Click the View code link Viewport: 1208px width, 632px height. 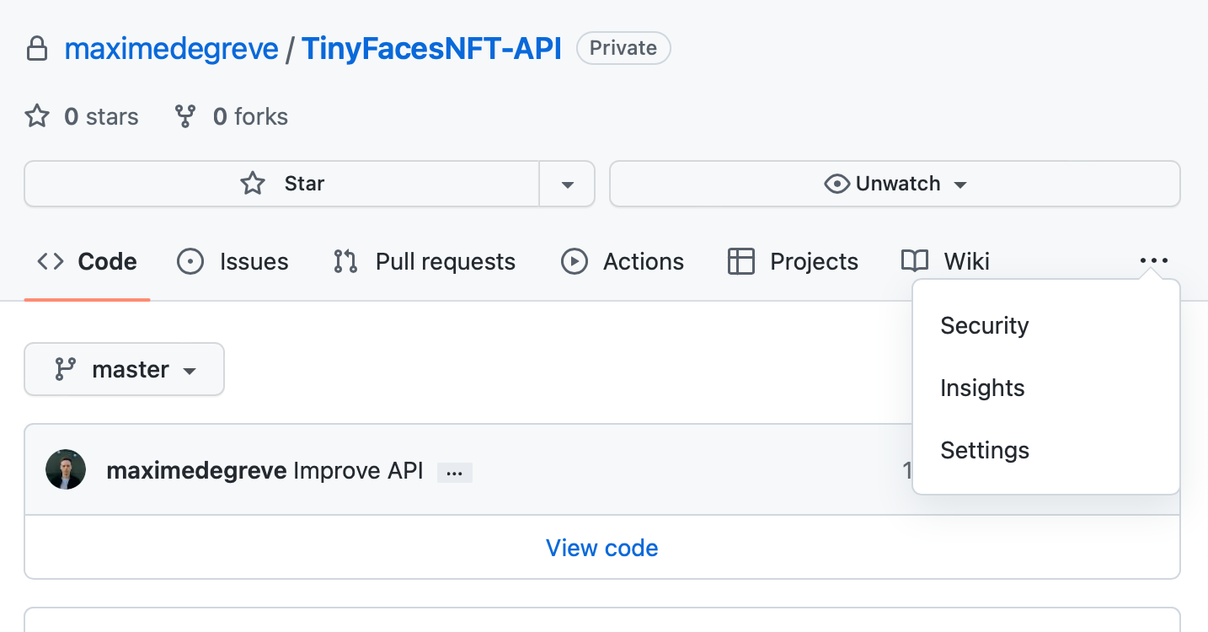[601, 548]
